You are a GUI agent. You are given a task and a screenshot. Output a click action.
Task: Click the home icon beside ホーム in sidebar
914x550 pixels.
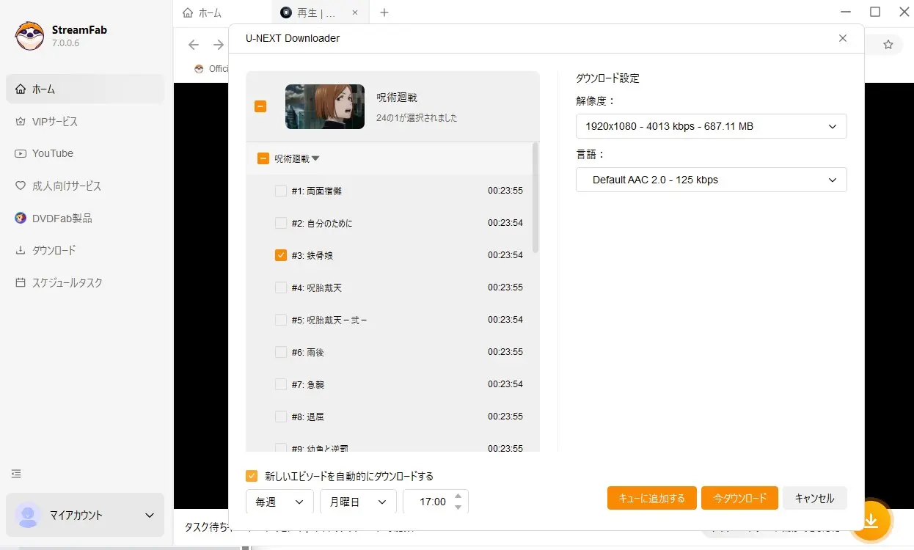[21, 89]
